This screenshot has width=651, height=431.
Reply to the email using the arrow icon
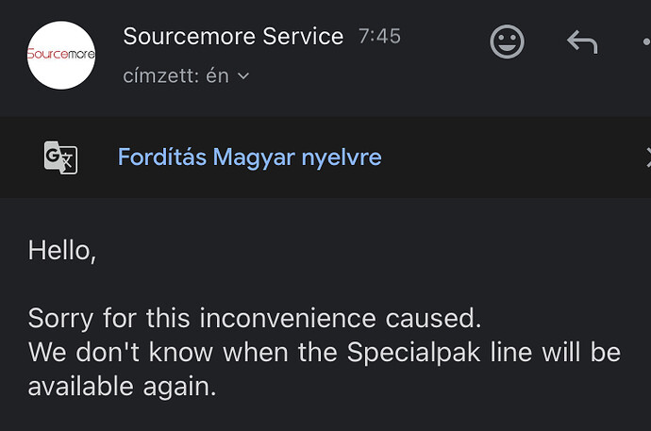click(x=581, y=41)
